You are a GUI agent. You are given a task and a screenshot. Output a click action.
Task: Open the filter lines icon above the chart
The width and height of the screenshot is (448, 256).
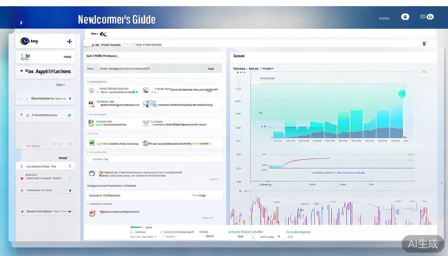tap(424, 44)
